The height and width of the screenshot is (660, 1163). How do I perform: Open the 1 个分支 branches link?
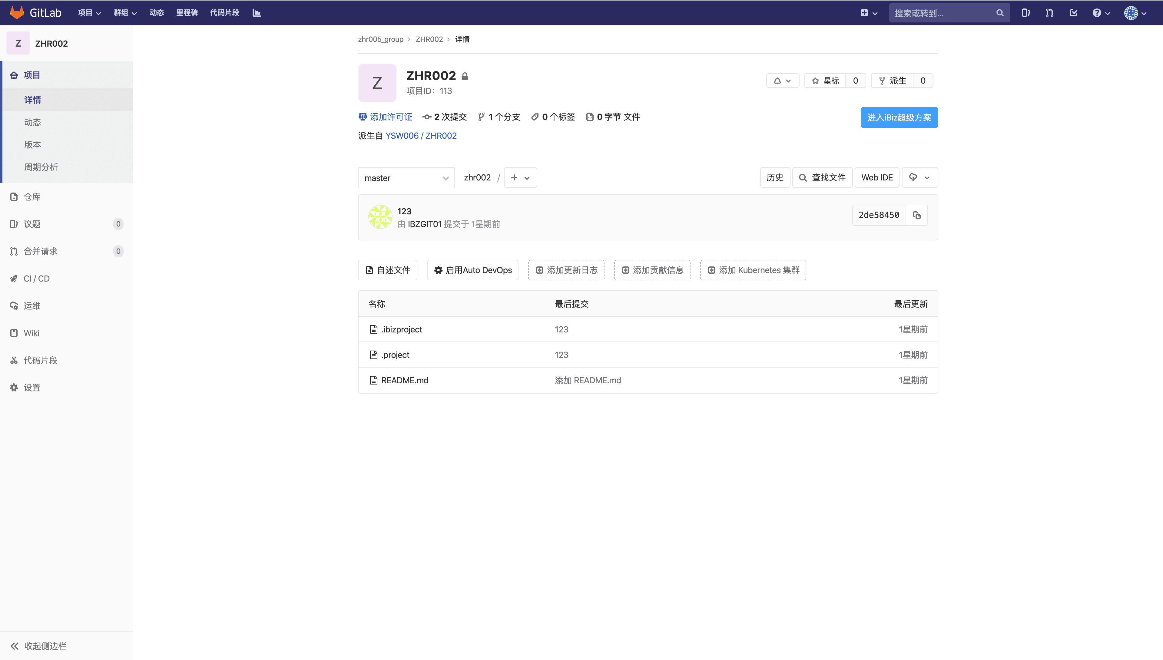pos(499,117)
